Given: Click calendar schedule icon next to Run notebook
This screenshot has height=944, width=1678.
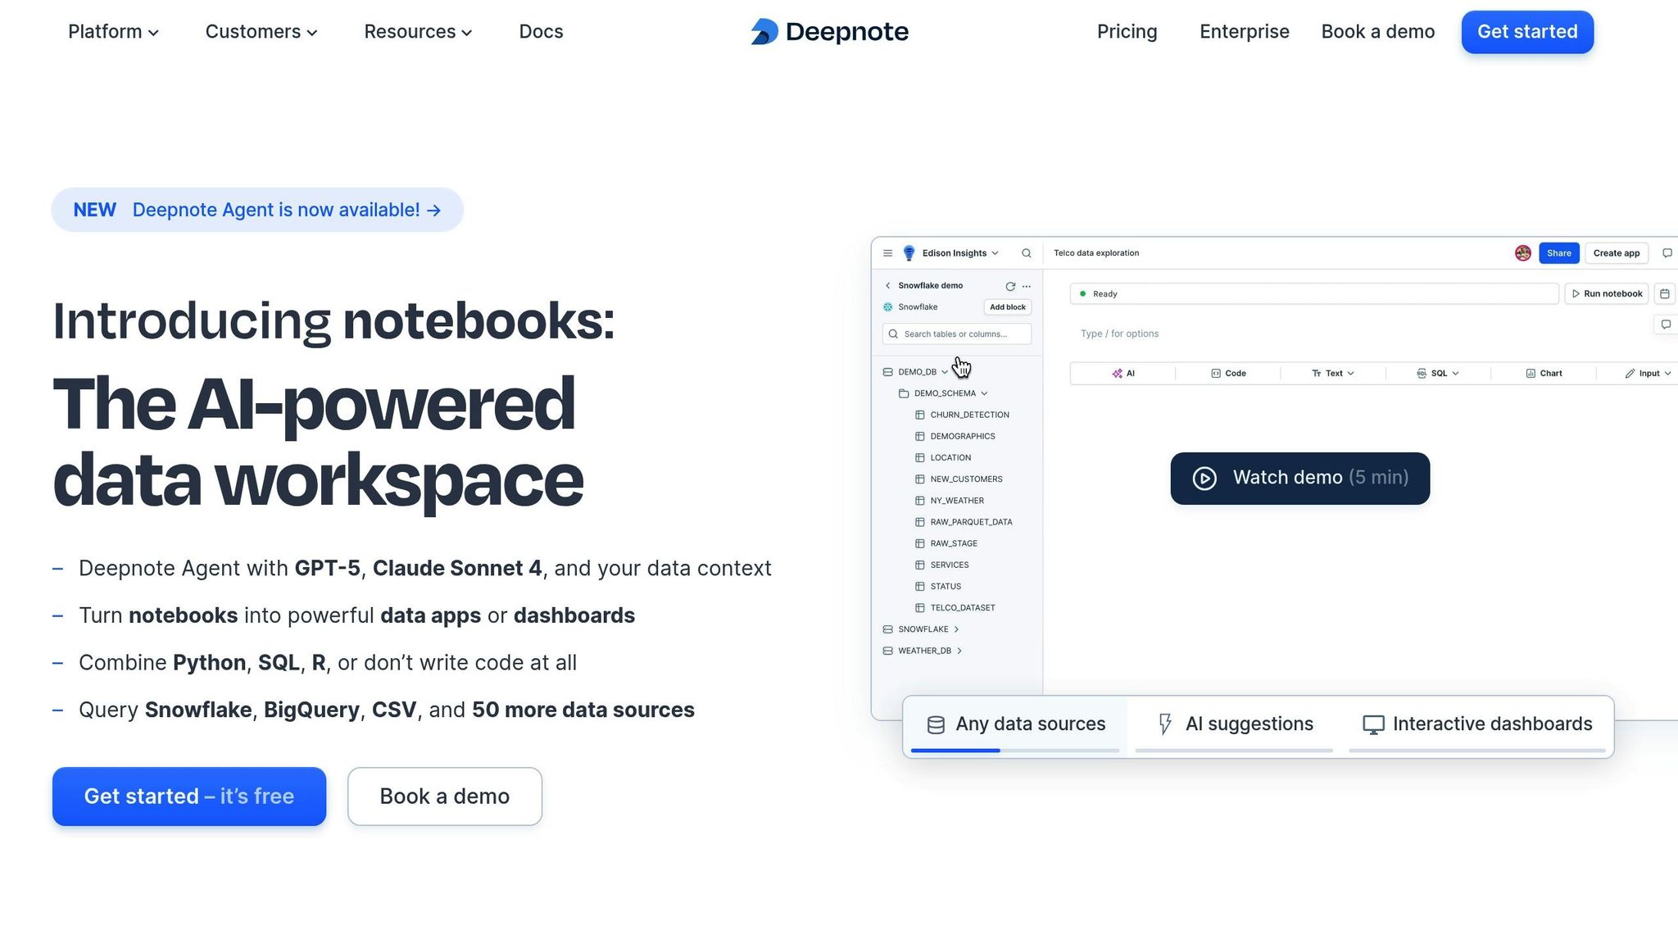Looking at the screenshot, I should 1664,293.
